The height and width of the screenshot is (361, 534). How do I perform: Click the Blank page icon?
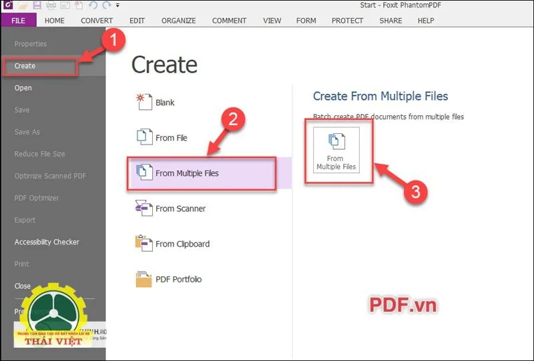(144, 102)
